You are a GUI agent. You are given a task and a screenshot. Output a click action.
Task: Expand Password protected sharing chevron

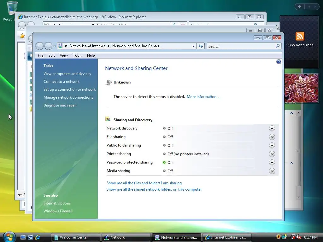tap(272, 162)
